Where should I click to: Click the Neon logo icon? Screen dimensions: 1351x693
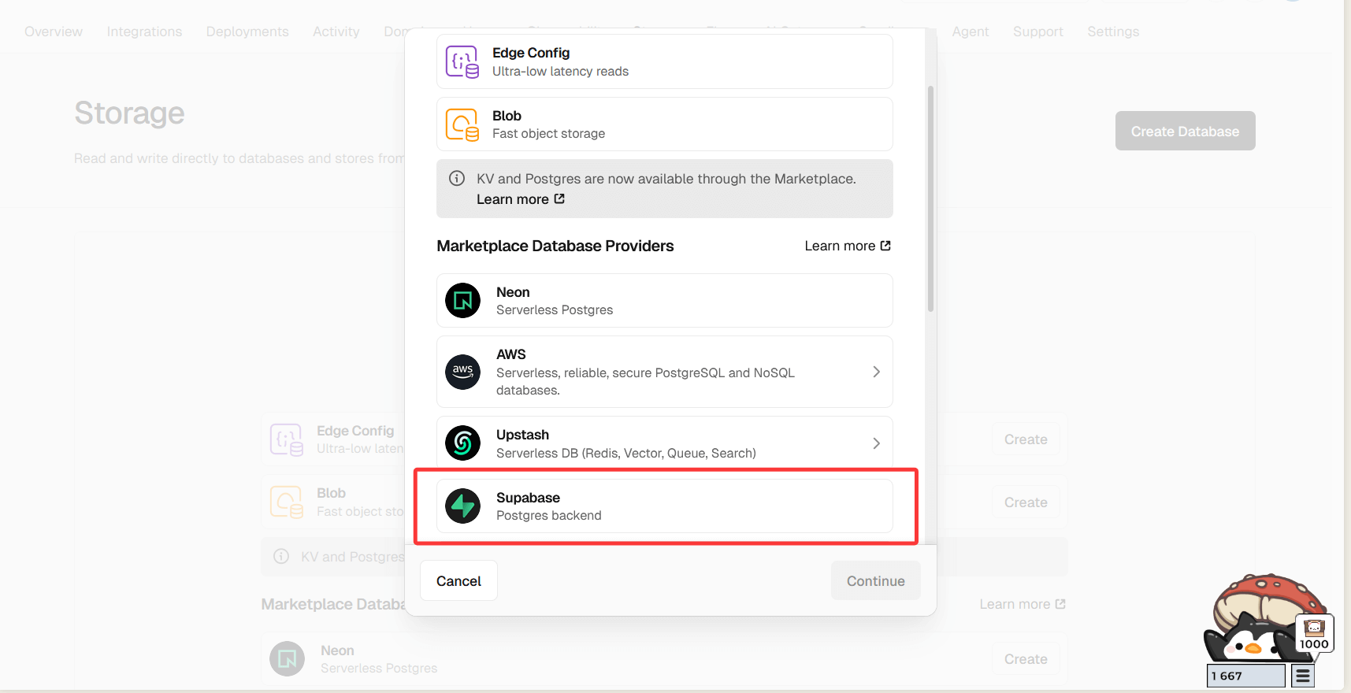tap(462, 301)
